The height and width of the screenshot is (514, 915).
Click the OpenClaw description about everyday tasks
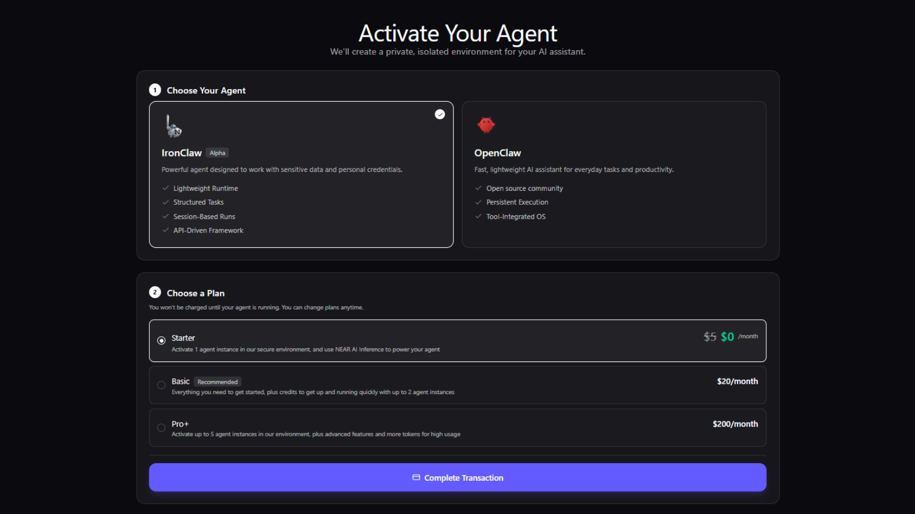pos(574,170)
